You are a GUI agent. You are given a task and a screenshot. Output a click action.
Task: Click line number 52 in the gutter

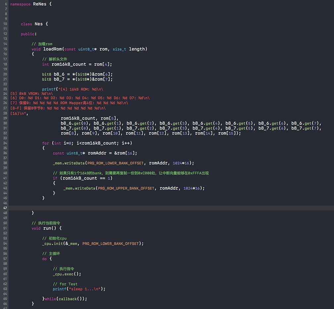(x=5, y=233)
